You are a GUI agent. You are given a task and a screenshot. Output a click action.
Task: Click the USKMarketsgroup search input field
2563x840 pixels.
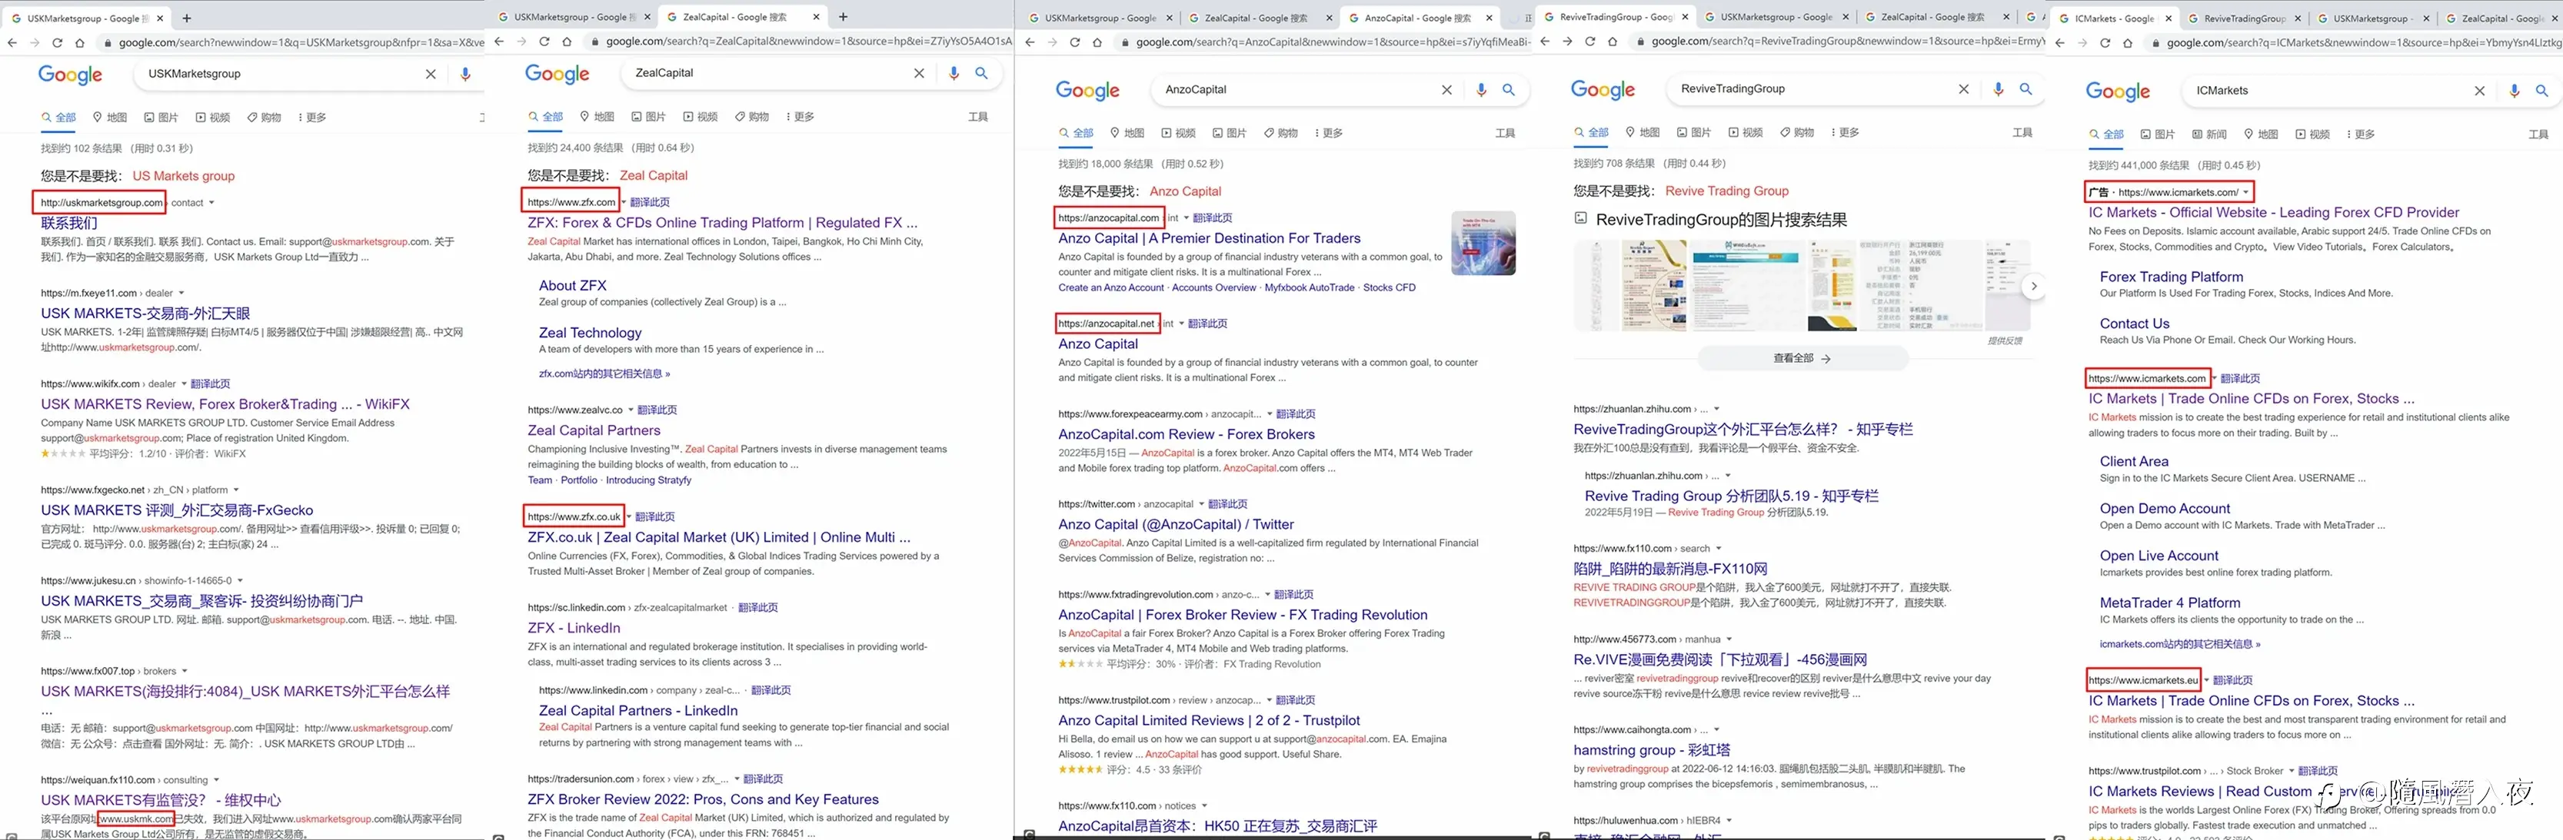pos(278,74)
